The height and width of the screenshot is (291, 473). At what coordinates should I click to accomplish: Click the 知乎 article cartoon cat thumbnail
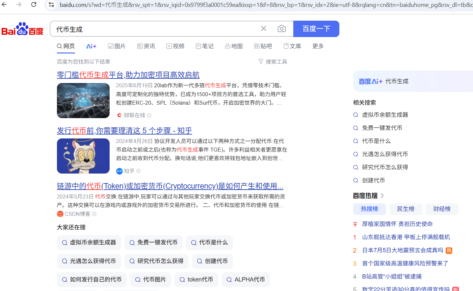coord(83,156)
